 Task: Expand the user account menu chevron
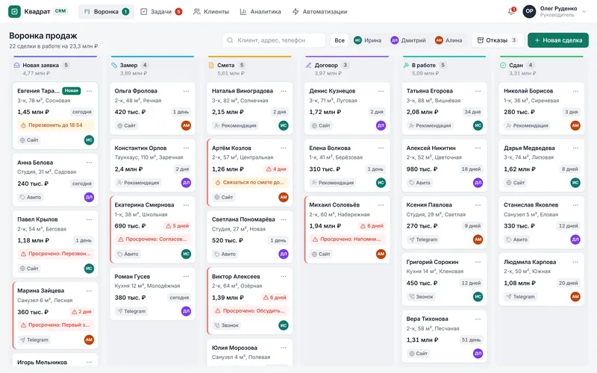pyautogui.click(x=584, y=12)
